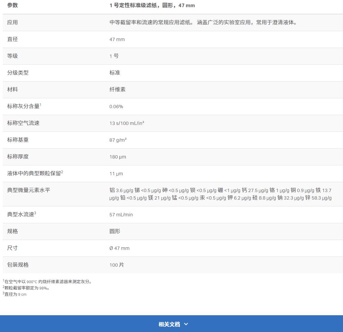Click the 1 号定性标准级滤纸 column header
Screen dimensions: 343x332
coord(152,5)
